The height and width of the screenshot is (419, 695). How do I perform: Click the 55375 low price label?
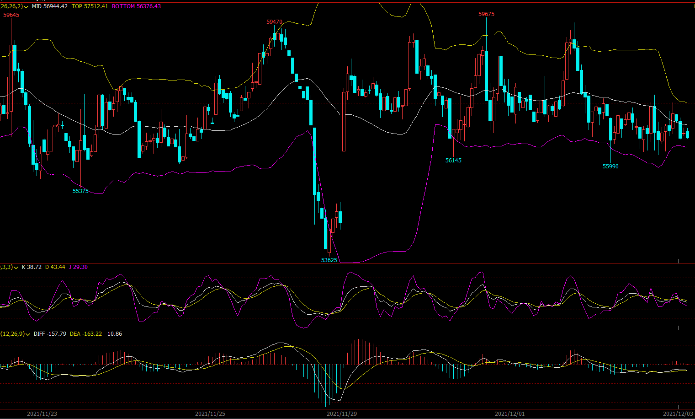[x=81, y=191]
